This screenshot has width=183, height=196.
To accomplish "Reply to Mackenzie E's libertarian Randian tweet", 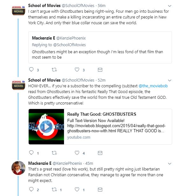I will point(31,190).
